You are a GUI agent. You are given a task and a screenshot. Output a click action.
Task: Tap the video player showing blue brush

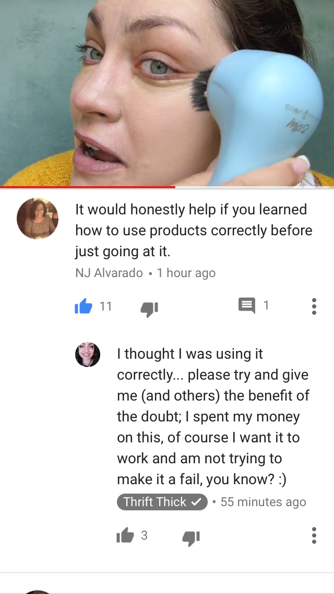click(167, 93)
